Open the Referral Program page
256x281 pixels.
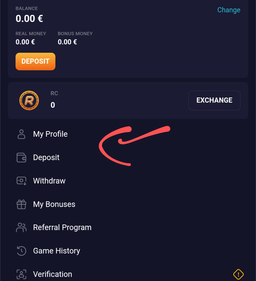tap(62, 228)
